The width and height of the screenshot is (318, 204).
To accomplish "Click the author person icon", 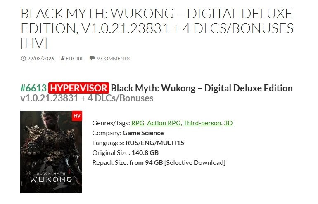I will click(x=62, y=58).
